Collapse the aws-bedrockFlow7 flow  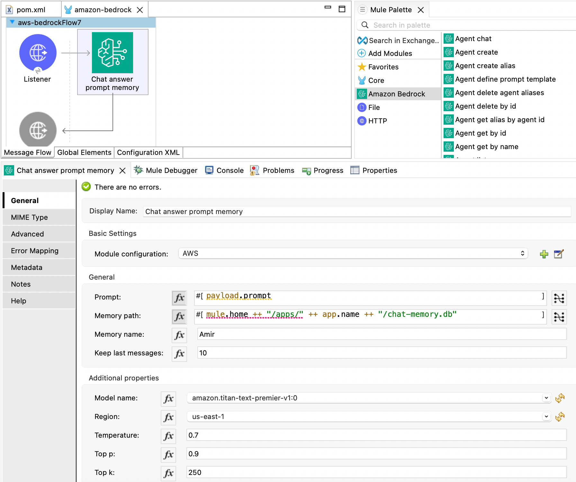(x=12, y=22)
